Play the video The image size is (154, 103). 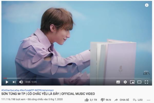pyautogui.click(x=7, y=82)
